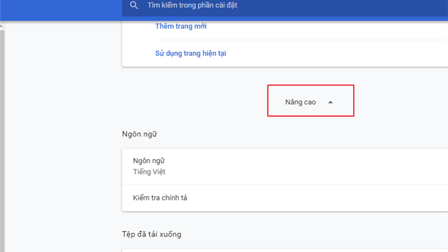This screenshot has height=252, width=448.
Task: Click the search magnifier icon
Action: tap(134, 5)
